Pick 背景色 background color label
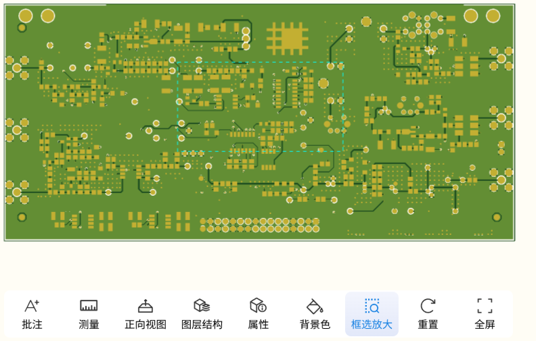Screen dimensions: 536x341 [315, 325]
